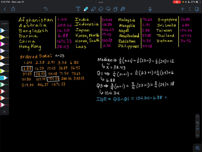
Task: Select the Lasso selection tool
Action: pyautogui.click(x=108, y=9)
